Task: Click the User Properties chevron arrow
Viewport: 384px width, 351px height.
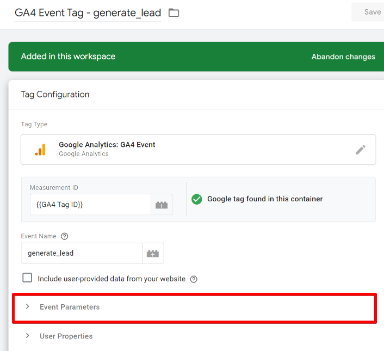Action: 27,336
